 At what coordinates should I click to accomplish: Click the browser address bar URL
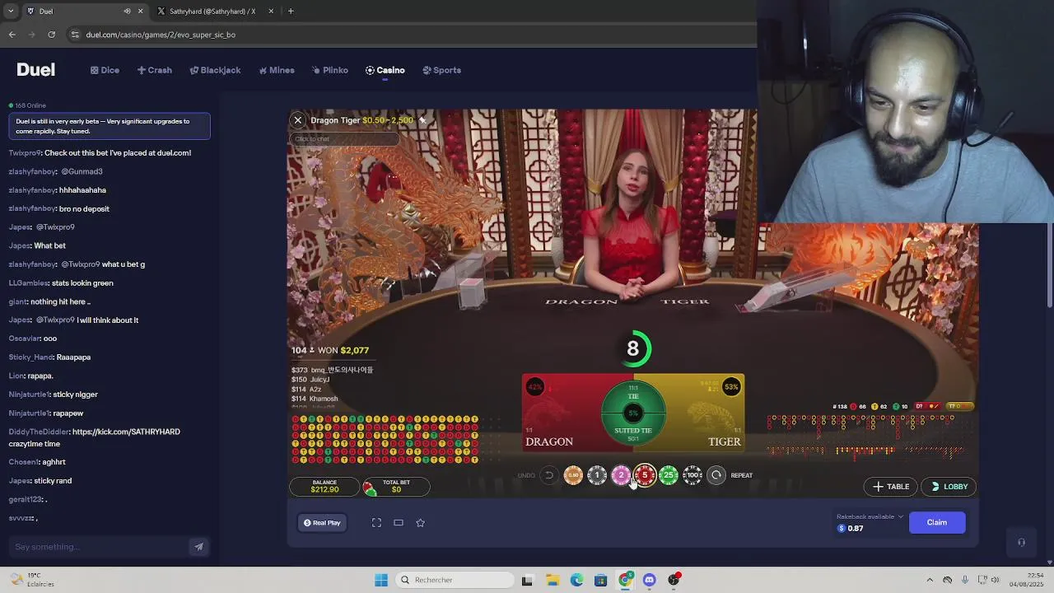click(x=161, y=35)
